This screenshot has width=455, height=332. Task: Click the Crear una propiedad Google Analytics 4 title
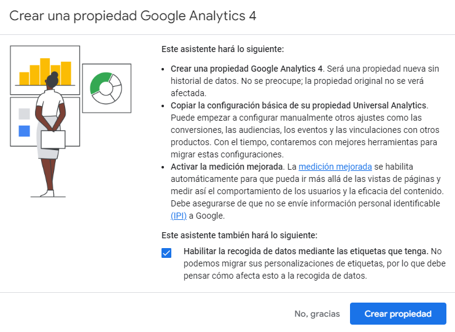pyautogui.click(x=133, y=16)
